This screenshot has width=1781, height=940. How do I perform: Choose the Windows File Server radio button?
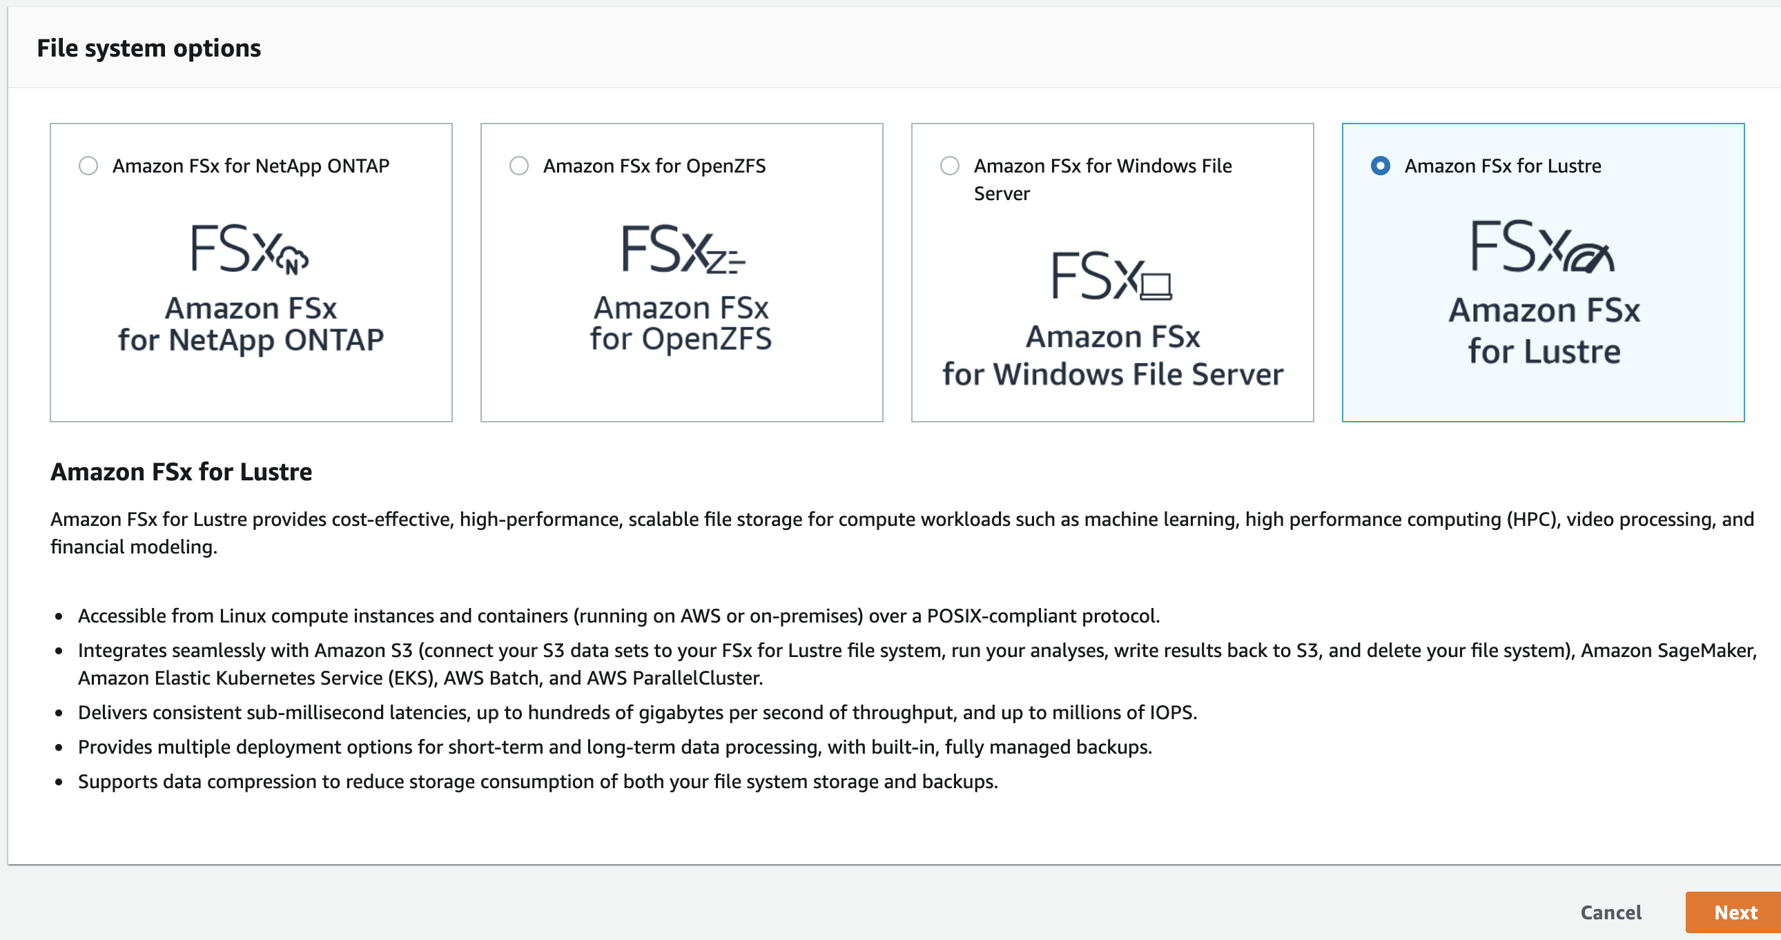950,166
